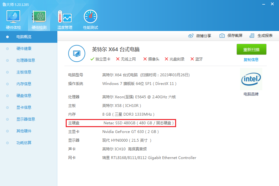Click the 英特尔 ICH10 sound card value
279x186 pixels.
tap(124, 149)
